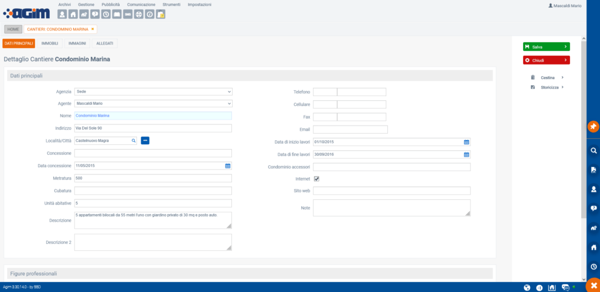Uncheck the Internet checkbox
Image resolution: width=600 pixels, height=292 pixels.
click(316, 178)
